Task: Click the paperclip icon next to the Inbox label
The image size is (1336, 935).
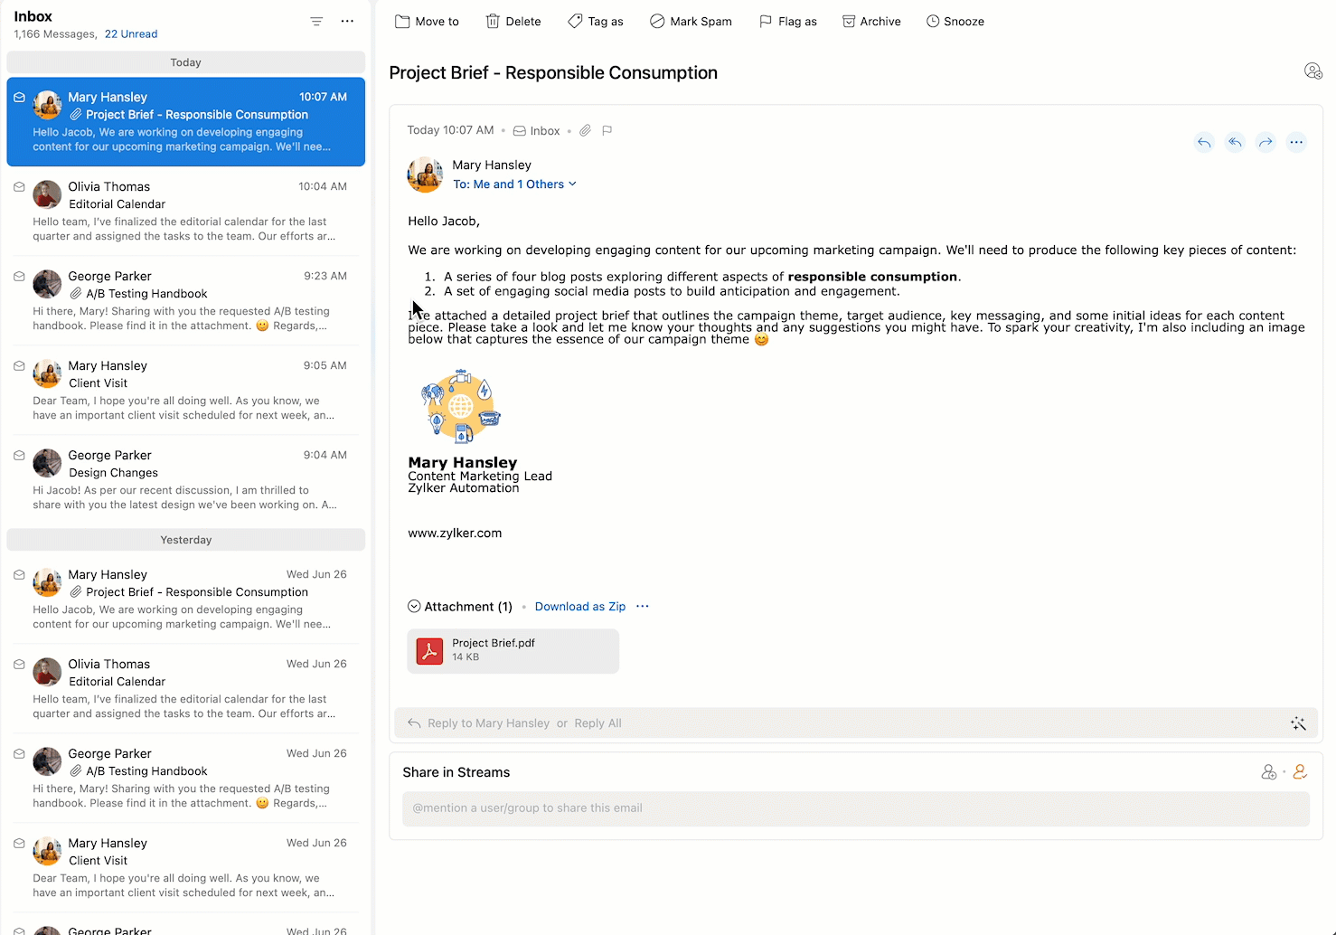Action: click(586, 130)
